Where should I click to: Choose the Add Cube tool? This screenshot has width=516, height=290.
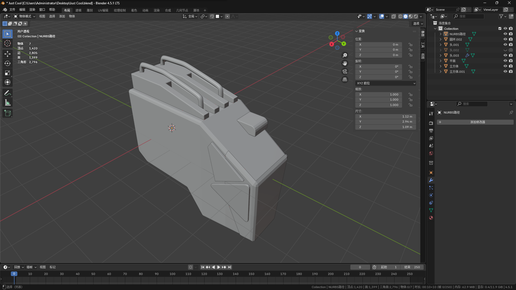[x=8, y=113]
